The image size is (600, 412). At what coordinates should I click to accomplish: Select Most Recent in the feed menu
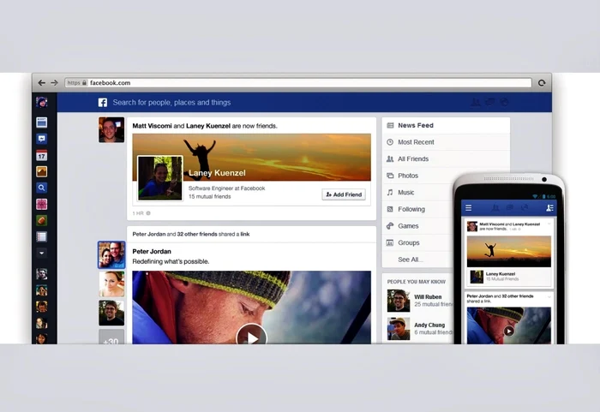click(x=446, y=142)
